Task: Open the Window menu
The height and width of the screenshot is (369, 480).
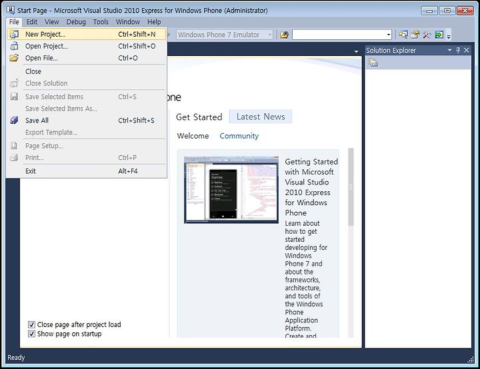Action: (x=127, y=22)
